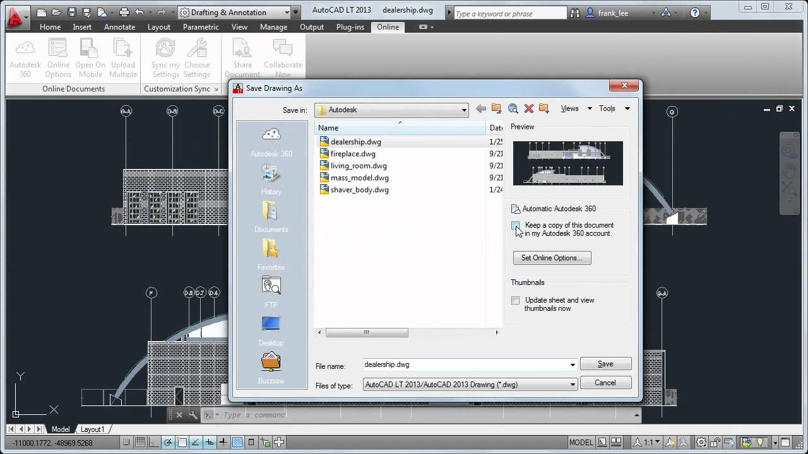Click the Set Online Options button
The image size is (808, 454).
[552, 258]
